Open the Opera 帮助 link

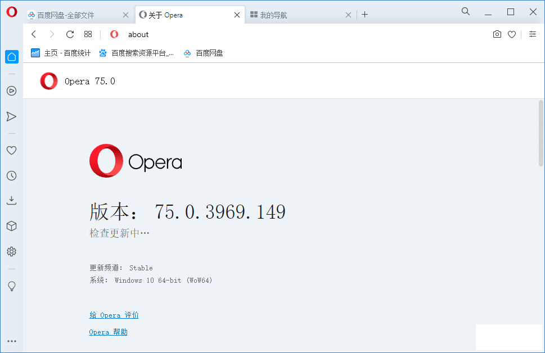tap(108, 332)
